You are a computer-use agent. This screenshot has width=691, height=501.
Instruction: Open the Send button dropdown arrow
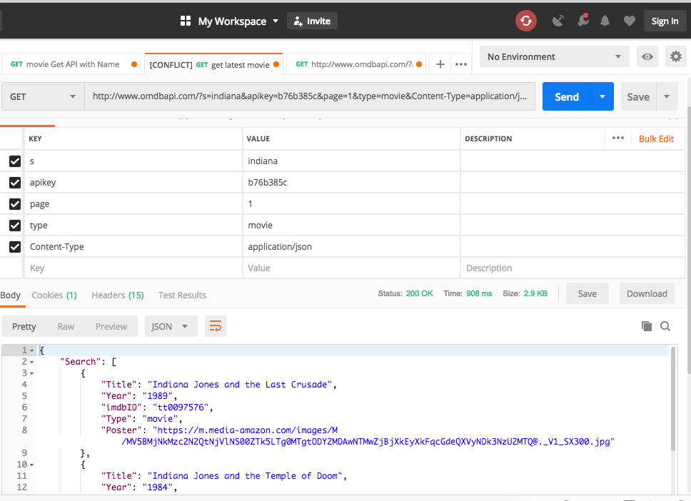click(x=602, y=96)
